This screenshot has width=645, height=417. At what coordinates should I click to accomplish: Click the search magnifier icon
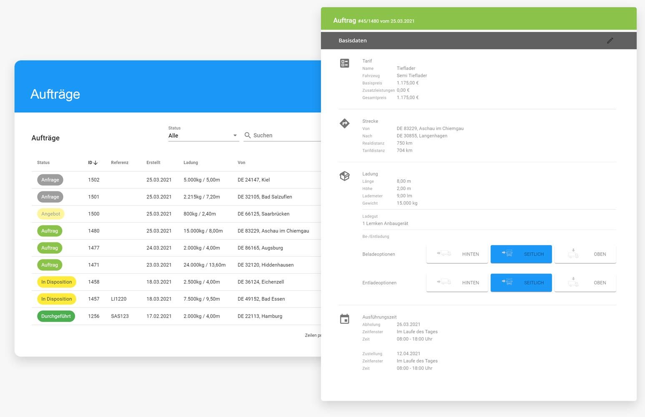(x=248, y=135)
